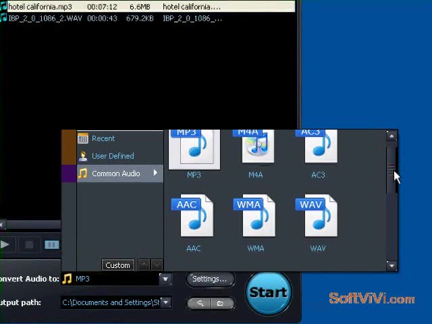Click the 679.2KB file size value
This screenshot has width=432, height=324.
(x=140, y=18)
